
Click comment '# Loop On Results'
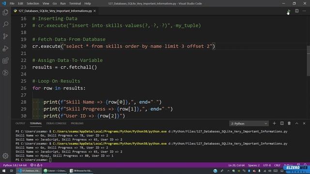coord(56,81)
